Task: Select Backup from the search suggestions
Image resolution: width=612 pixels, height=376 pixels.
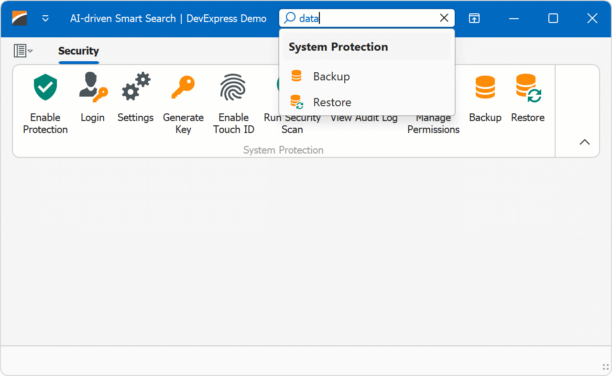Action: [331, 76]
